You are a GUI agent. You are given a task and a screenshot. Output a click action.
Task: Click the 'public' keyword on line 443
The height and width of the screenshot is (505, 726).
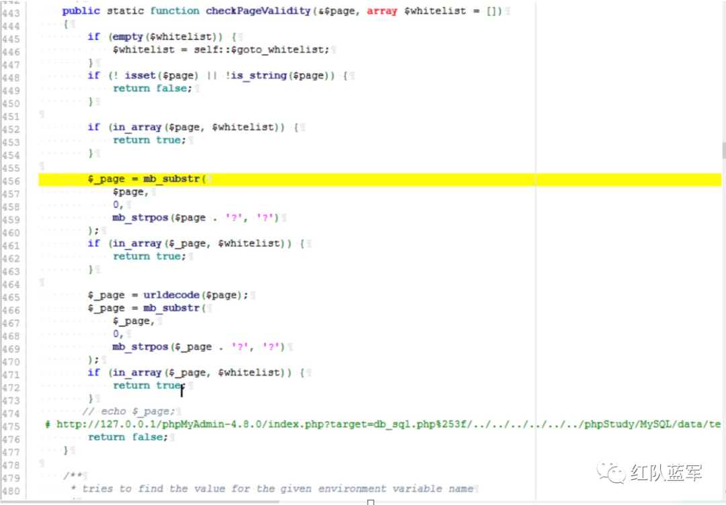(x=81, y=11)
